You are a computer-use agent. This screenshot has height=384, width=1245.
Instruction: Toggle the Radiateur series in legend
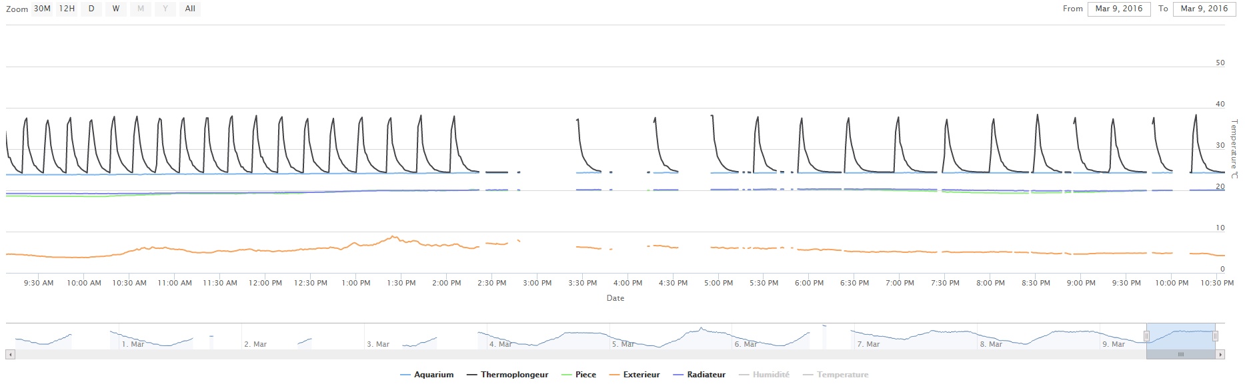(700, 375)
